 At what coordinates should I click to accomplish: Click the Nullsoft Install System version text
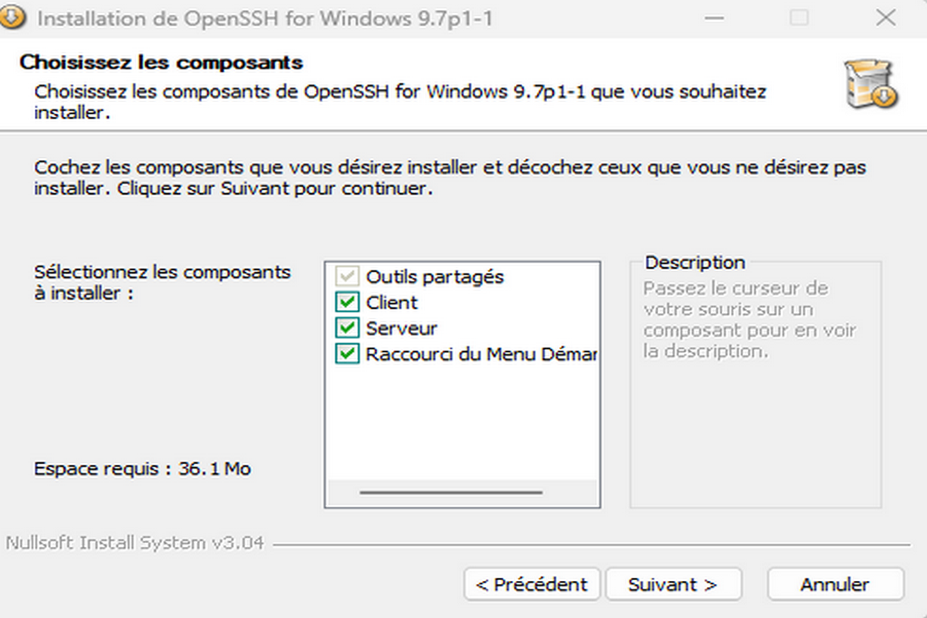tap(135, 543)
